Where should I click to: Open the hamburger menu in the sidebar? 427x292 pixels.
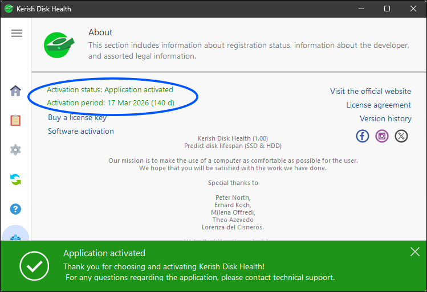pos(17,33)
